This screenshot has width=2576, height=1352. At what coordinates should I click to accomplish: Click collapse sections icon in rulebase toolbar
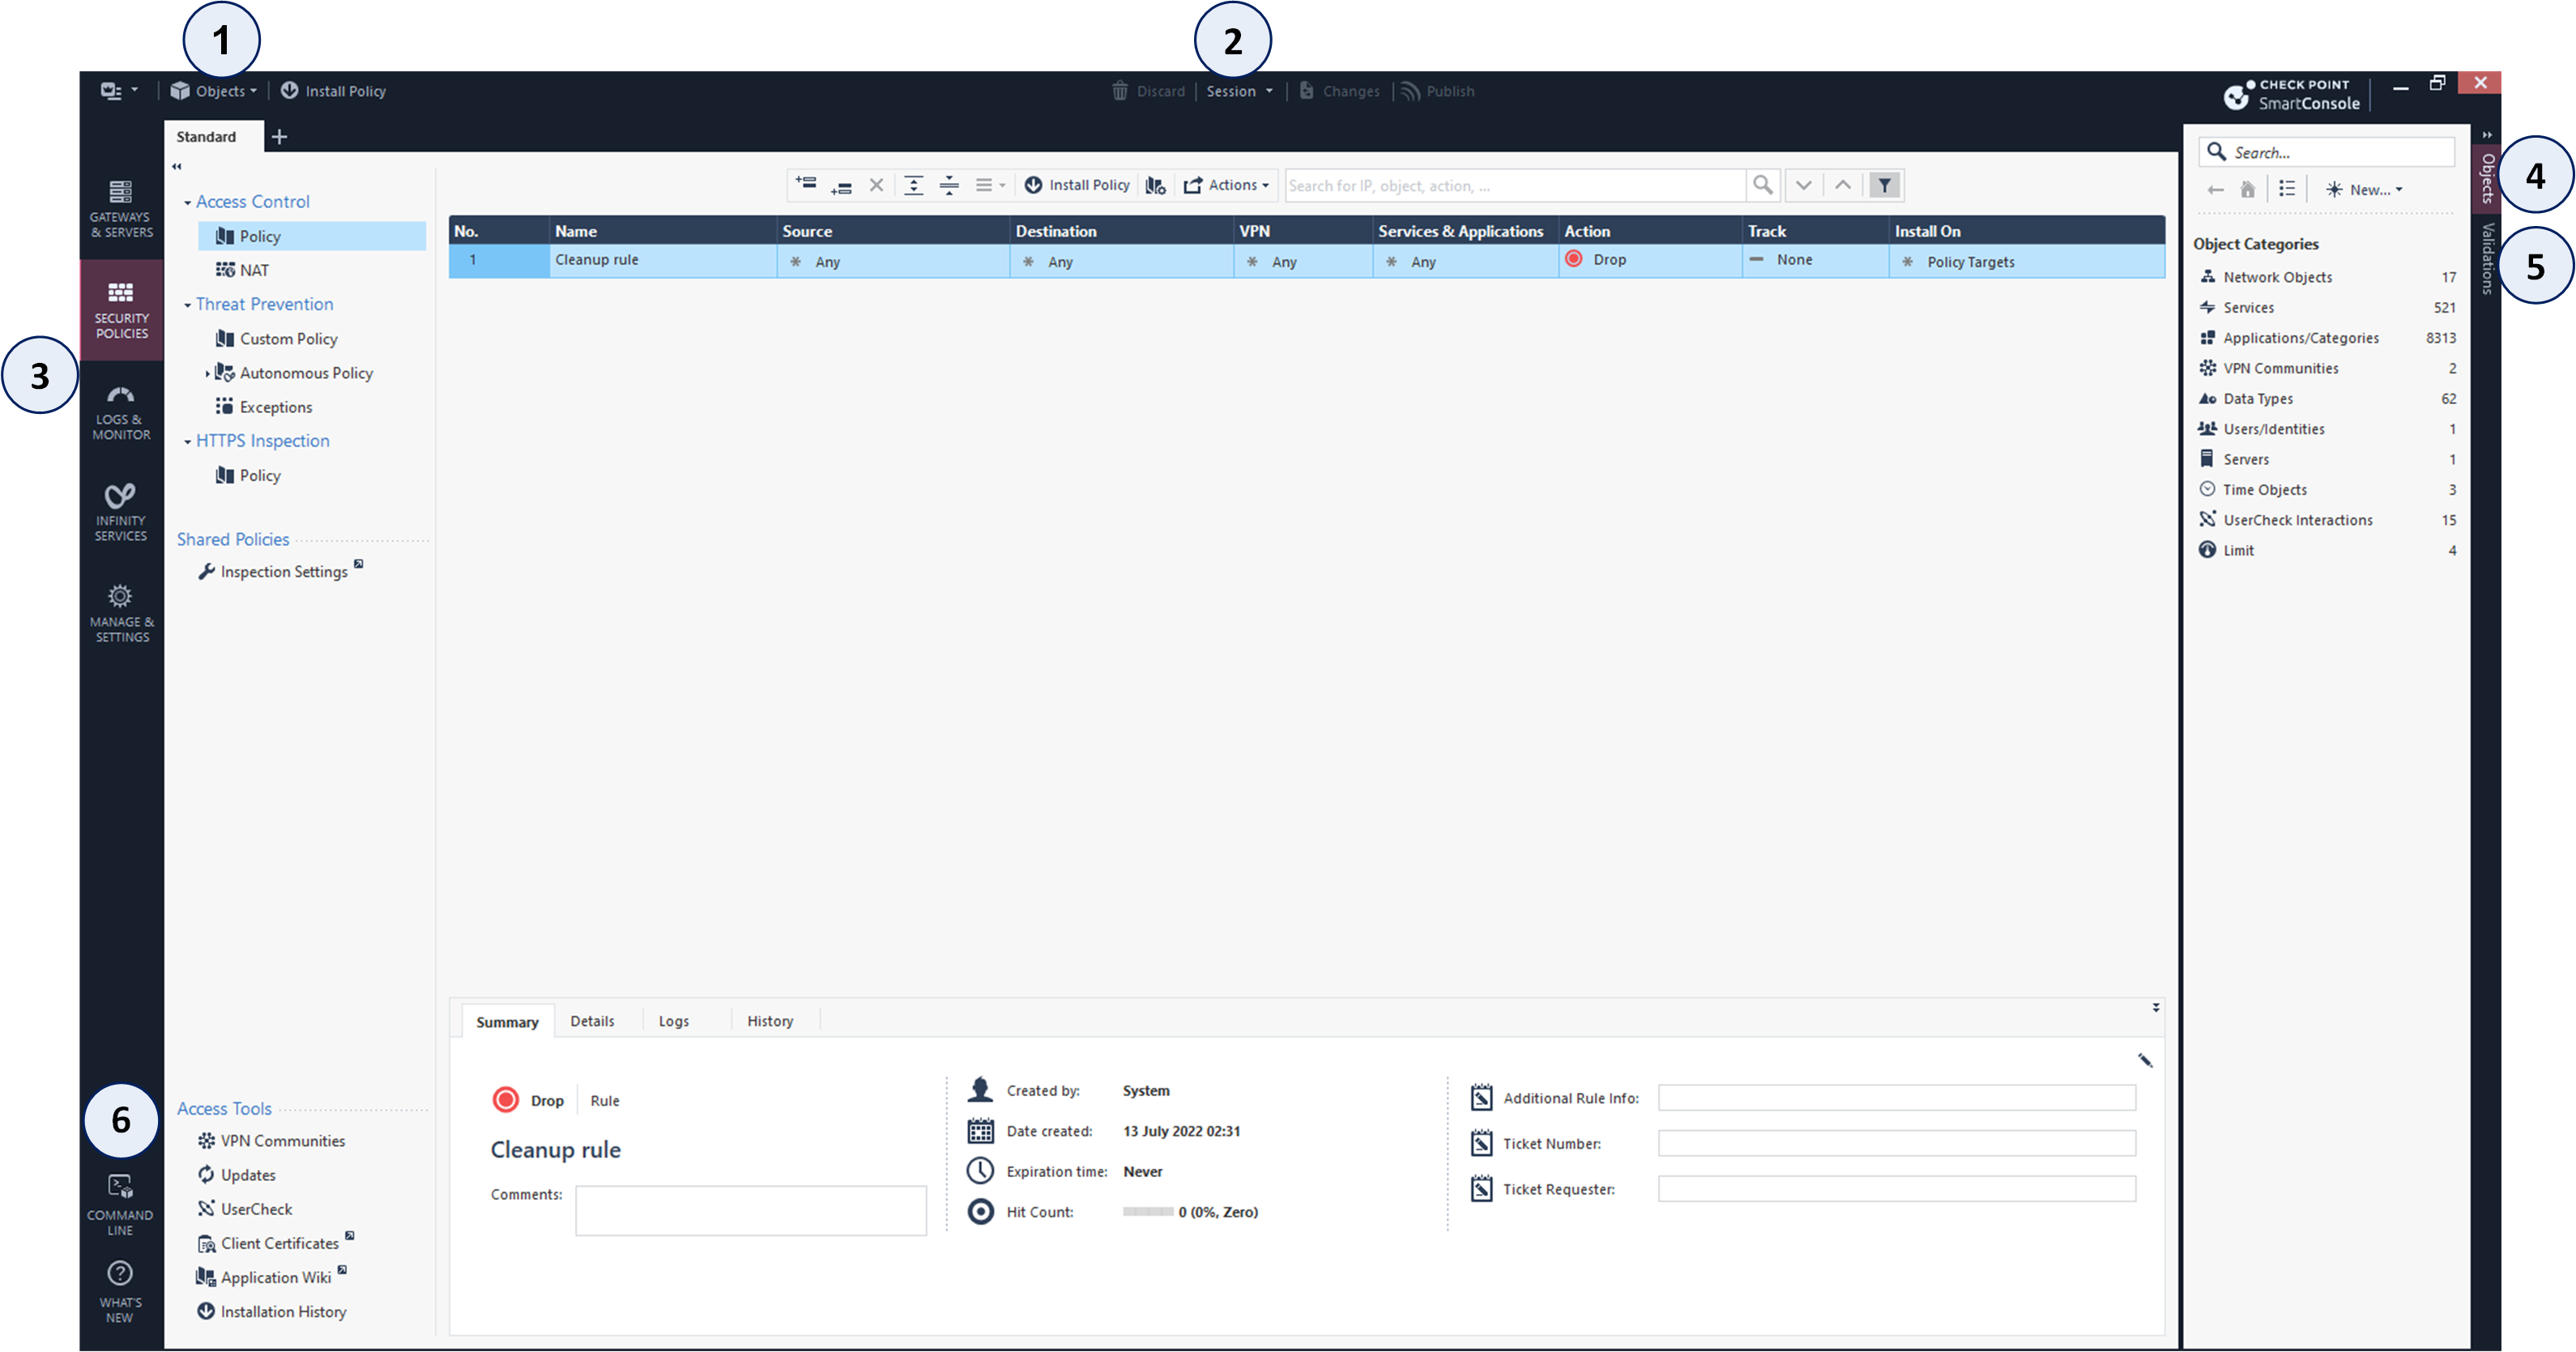point(949,185)
